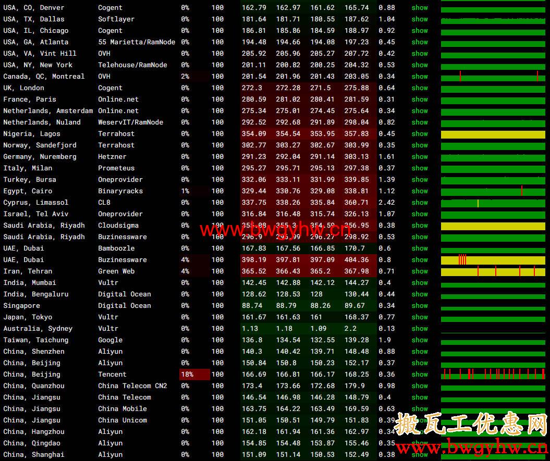Click 'show' for China, Quanzhou
Viewport: 550px width, 461px height.
coord(420,385)
